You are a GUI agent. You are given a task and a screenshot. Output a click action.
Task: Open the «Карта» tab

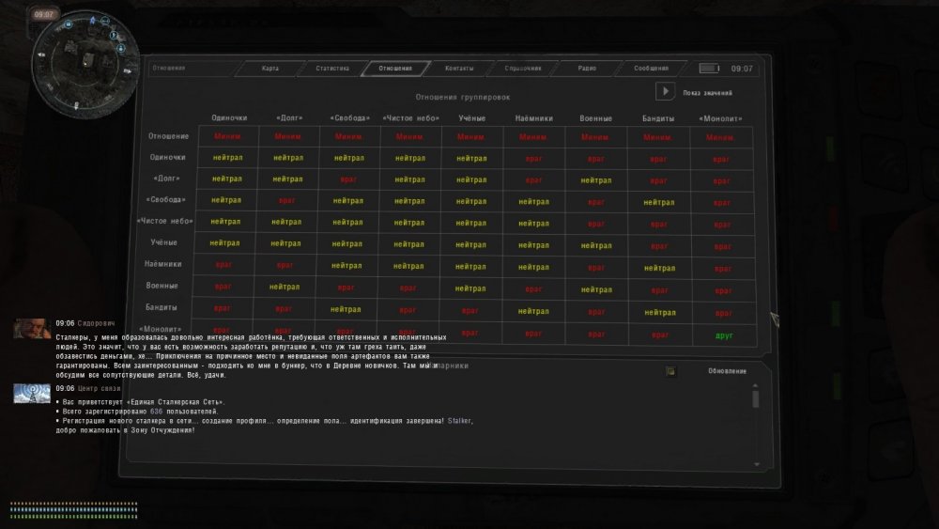pos(270,69)
